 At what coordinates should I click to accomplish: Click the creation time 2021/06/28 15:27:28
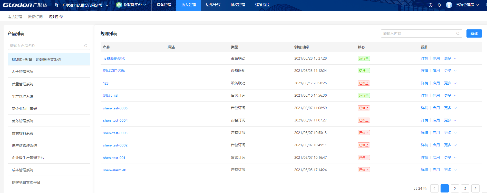tap(310, 58)
